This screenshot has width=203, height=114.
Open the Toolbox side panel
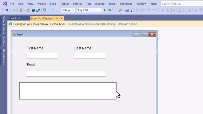3,41
